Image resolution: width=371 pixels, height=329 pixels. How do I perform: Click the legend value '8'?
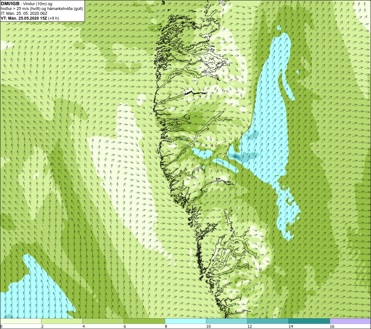pyautogui.click(x=166, y=327)
